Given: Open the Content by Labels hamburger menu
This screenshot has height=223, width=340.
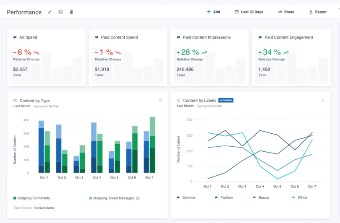Looking at the screenshot, I should tap(323, 101).
